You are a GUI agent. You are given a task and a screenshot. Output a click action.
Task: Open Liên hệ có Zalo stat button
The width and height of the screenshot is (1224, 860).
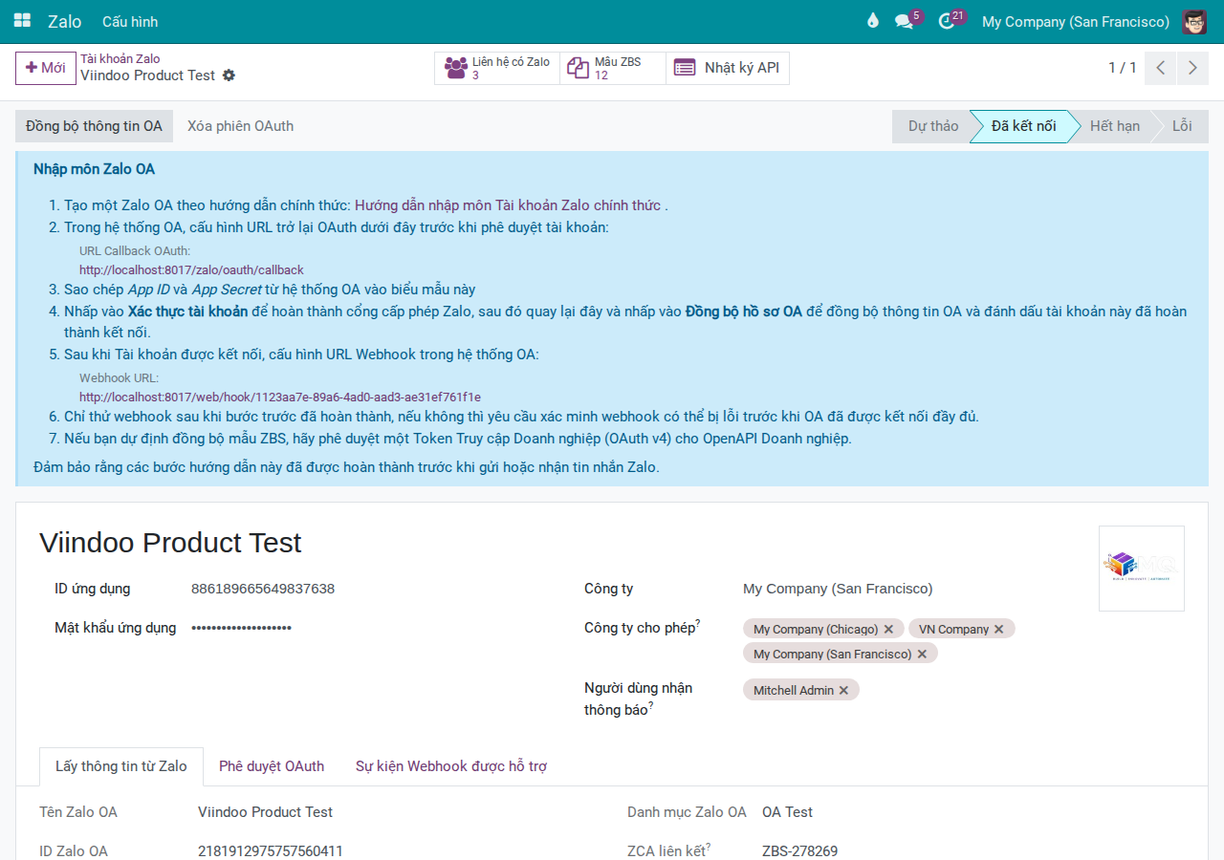(x=497, y=68)
